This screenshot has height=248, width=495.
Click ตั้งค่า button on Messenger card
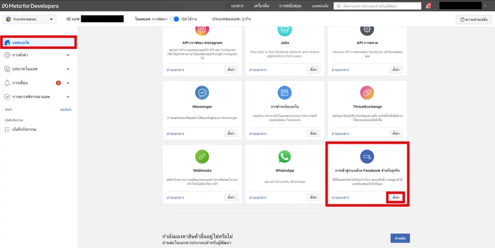[x=231, y=133]
